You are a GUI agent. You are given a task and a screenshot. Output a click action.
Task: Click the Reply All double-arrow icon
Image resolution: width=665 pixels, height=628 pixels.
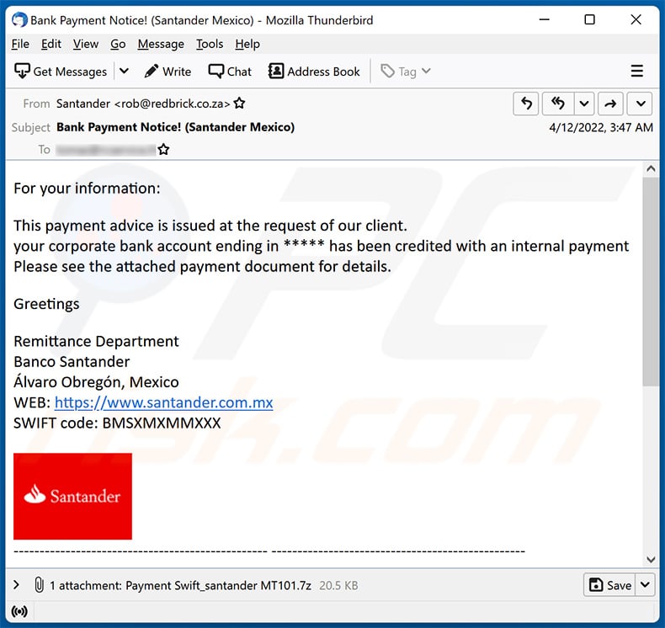pyautogui.click(x=558, y=104)
